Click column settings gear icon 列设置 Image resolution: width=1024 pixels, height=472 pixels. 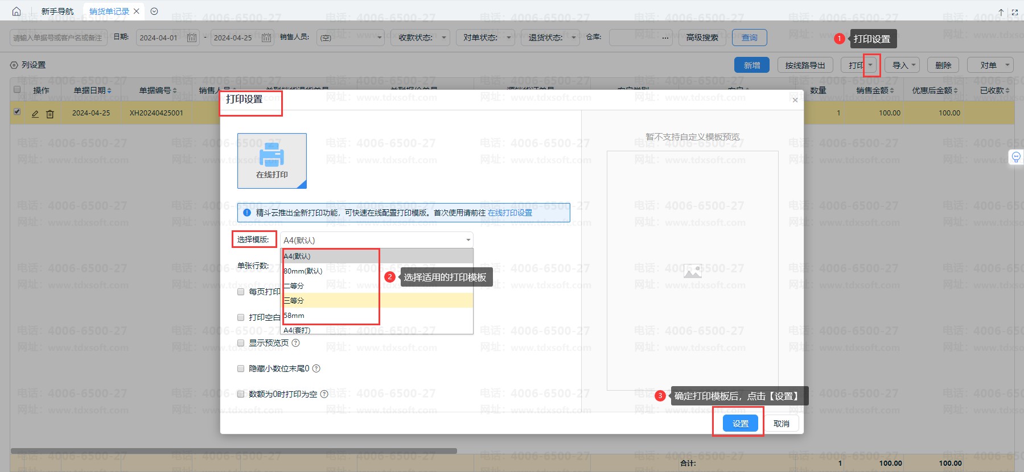(x=14, y=65)
